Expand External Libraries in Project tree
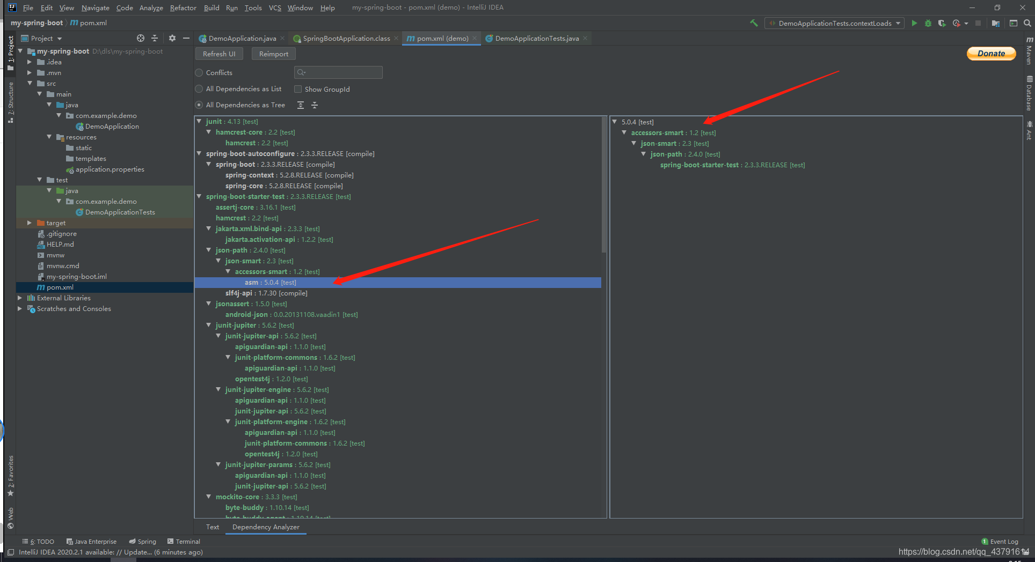 [20, 298]
